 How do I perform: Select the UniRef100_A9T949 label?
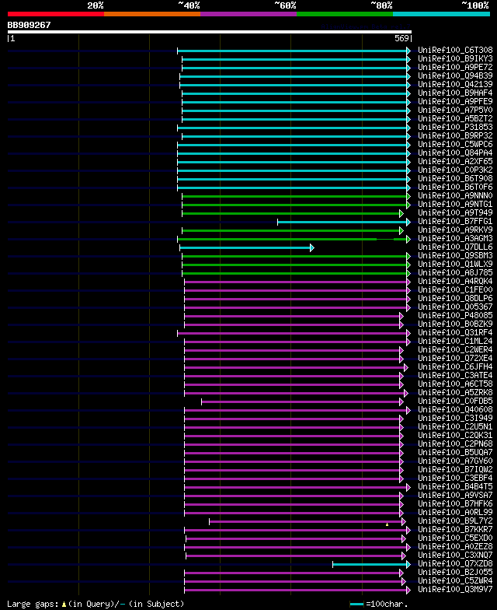pos(455,213)
